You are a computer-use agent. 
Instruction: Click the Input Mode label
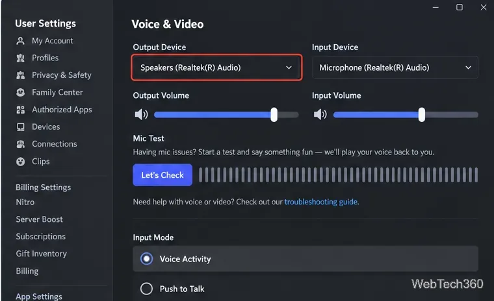tap(153, 237)
